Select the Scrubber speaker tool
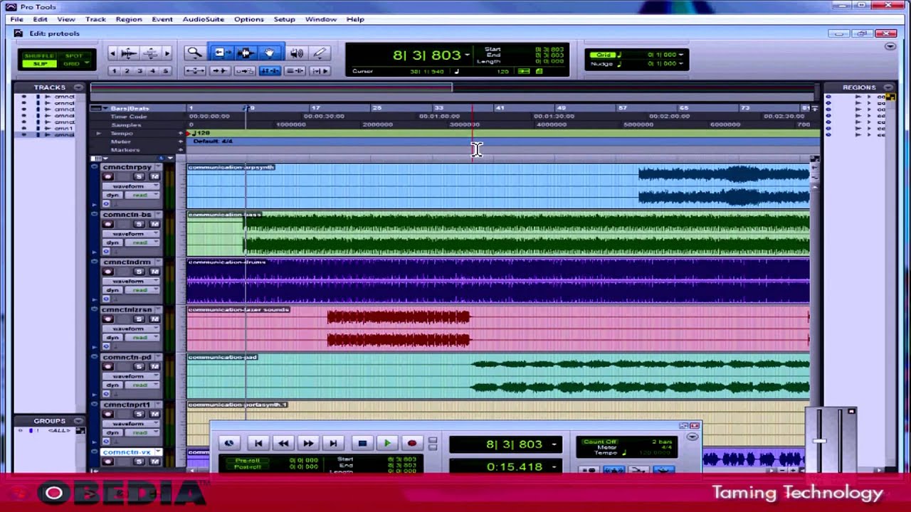911x512 pixels. [296, 53]
